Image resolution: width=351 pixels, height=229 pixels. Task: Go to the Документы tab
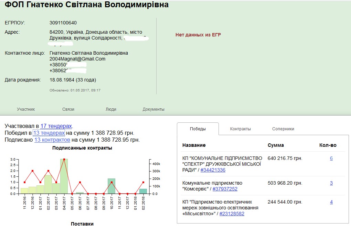pos(153,109)
